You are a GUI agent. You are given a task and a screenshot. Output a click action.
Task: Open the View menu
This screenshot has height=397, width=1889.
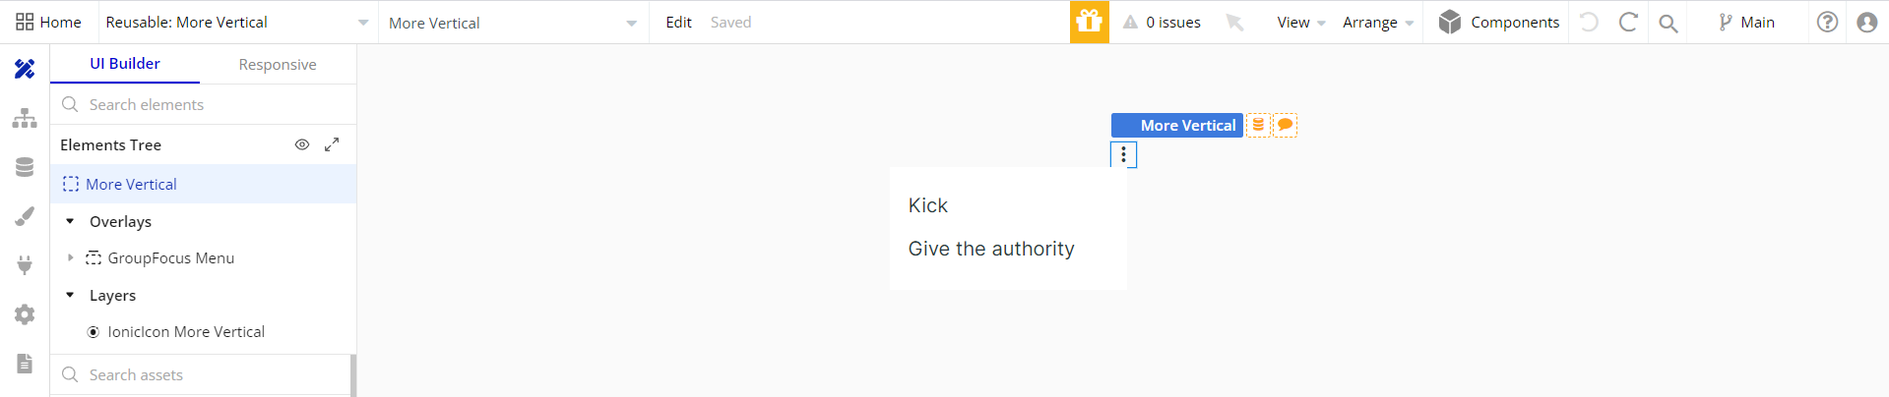(x=1300, y=22)
